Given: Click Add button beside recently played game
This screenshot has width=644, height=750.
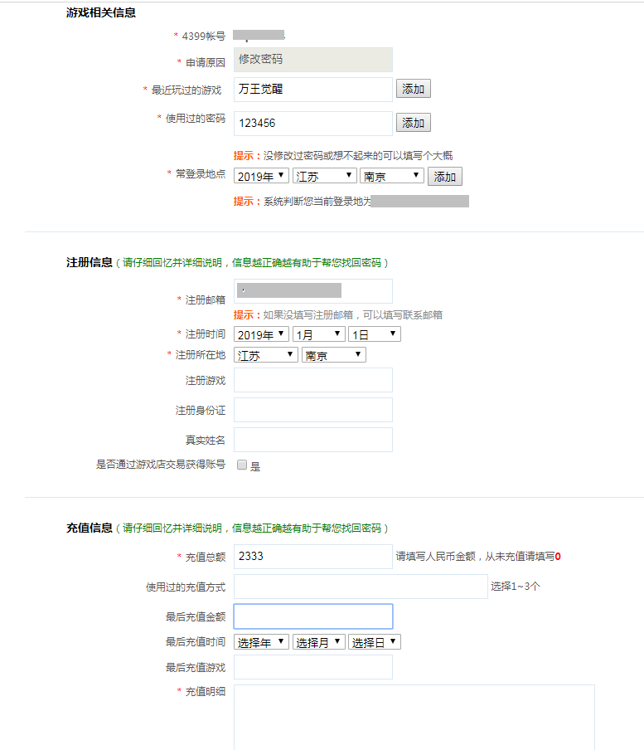Looking at the screenshot, I should [413, 89].
